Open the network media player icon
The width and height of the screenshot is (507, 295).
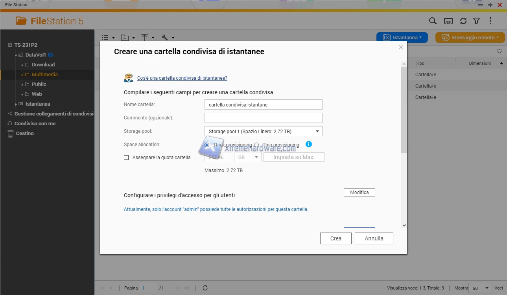click(x=448, y=21)
